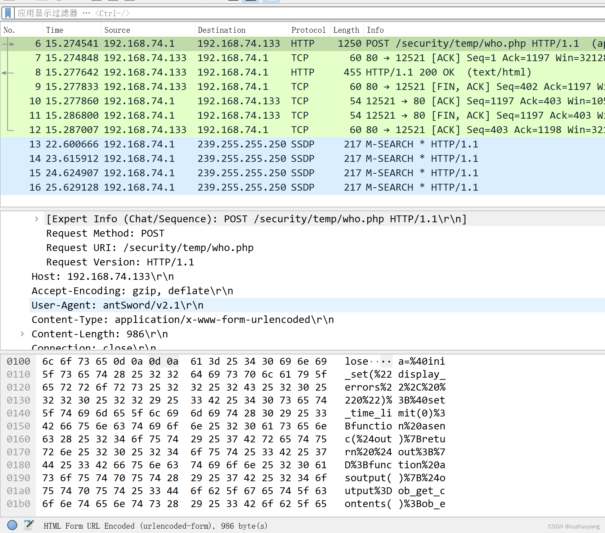Click highlighted bytes '0d 0a' in row 0100
Screen dimensions: 605x533
click(163, 361)
